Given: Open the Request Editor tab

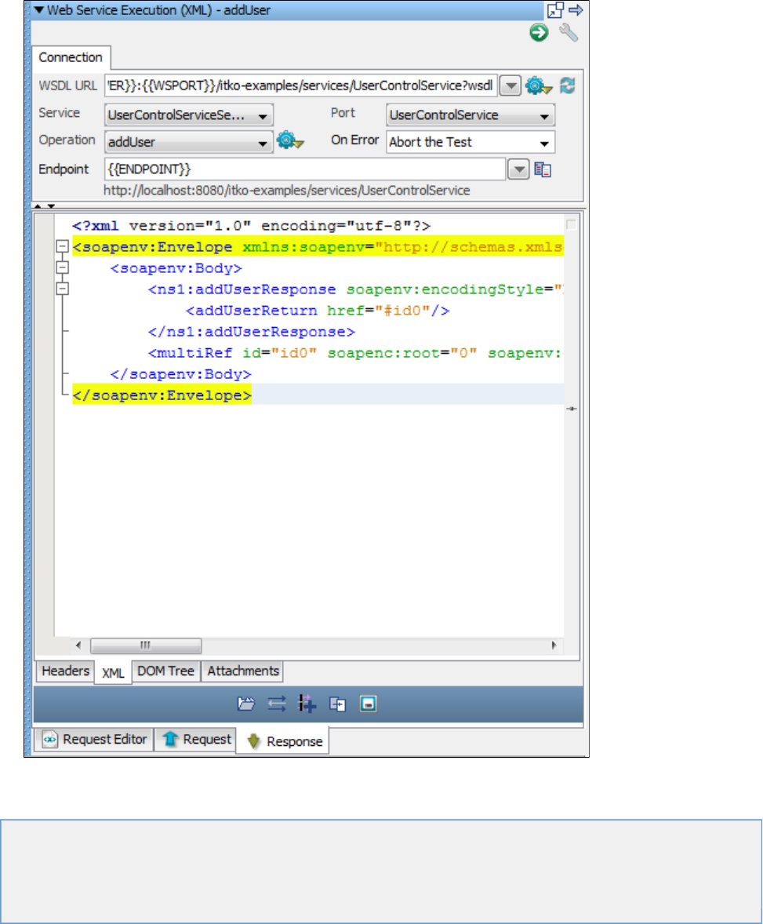Looking at the screenshot, I should pos(94,739).
